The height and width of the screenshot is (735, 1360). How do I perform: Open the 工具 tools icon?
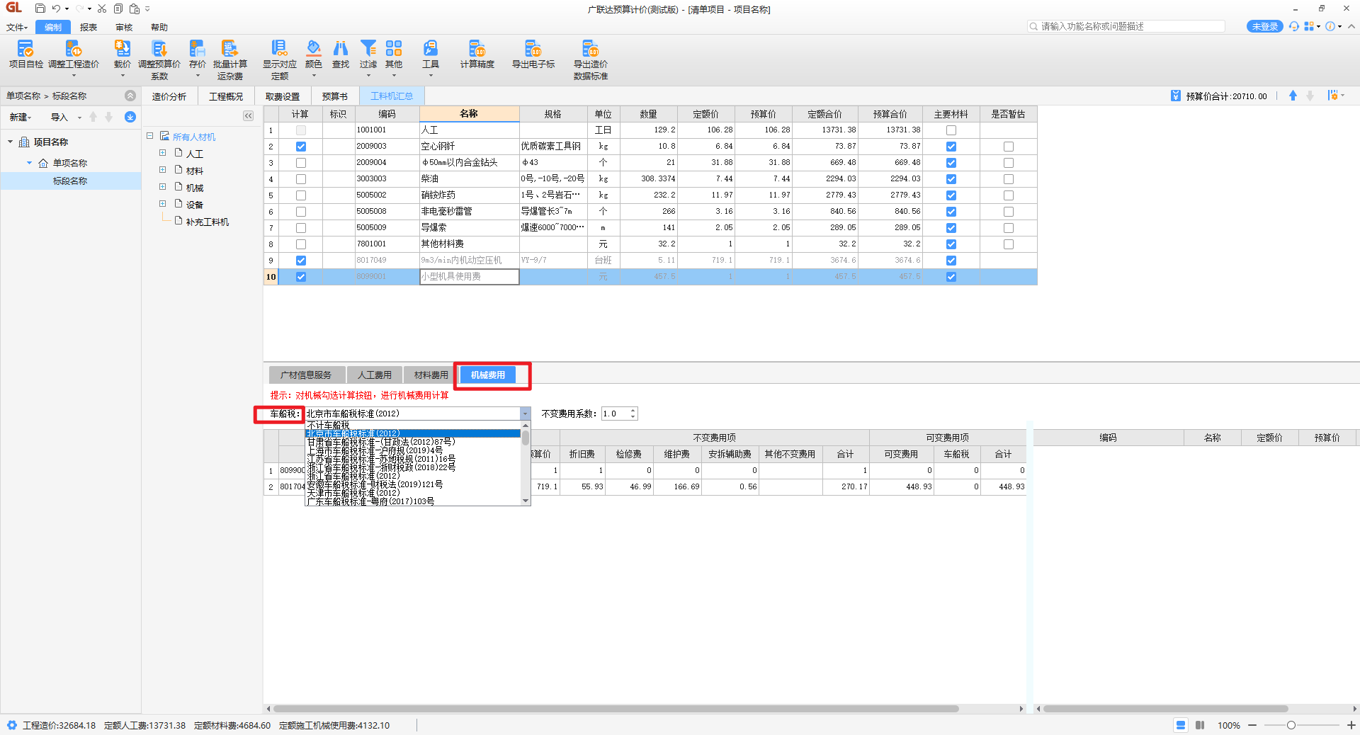point(431,48)
